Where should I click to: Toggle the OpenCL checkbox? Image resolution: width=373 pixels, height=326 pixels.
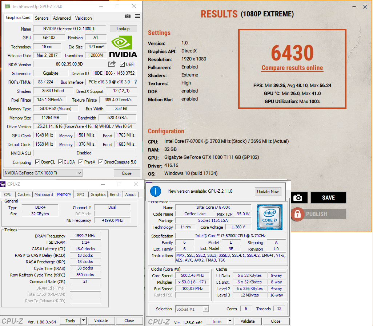pyautogui.click(x=37, y=162)
